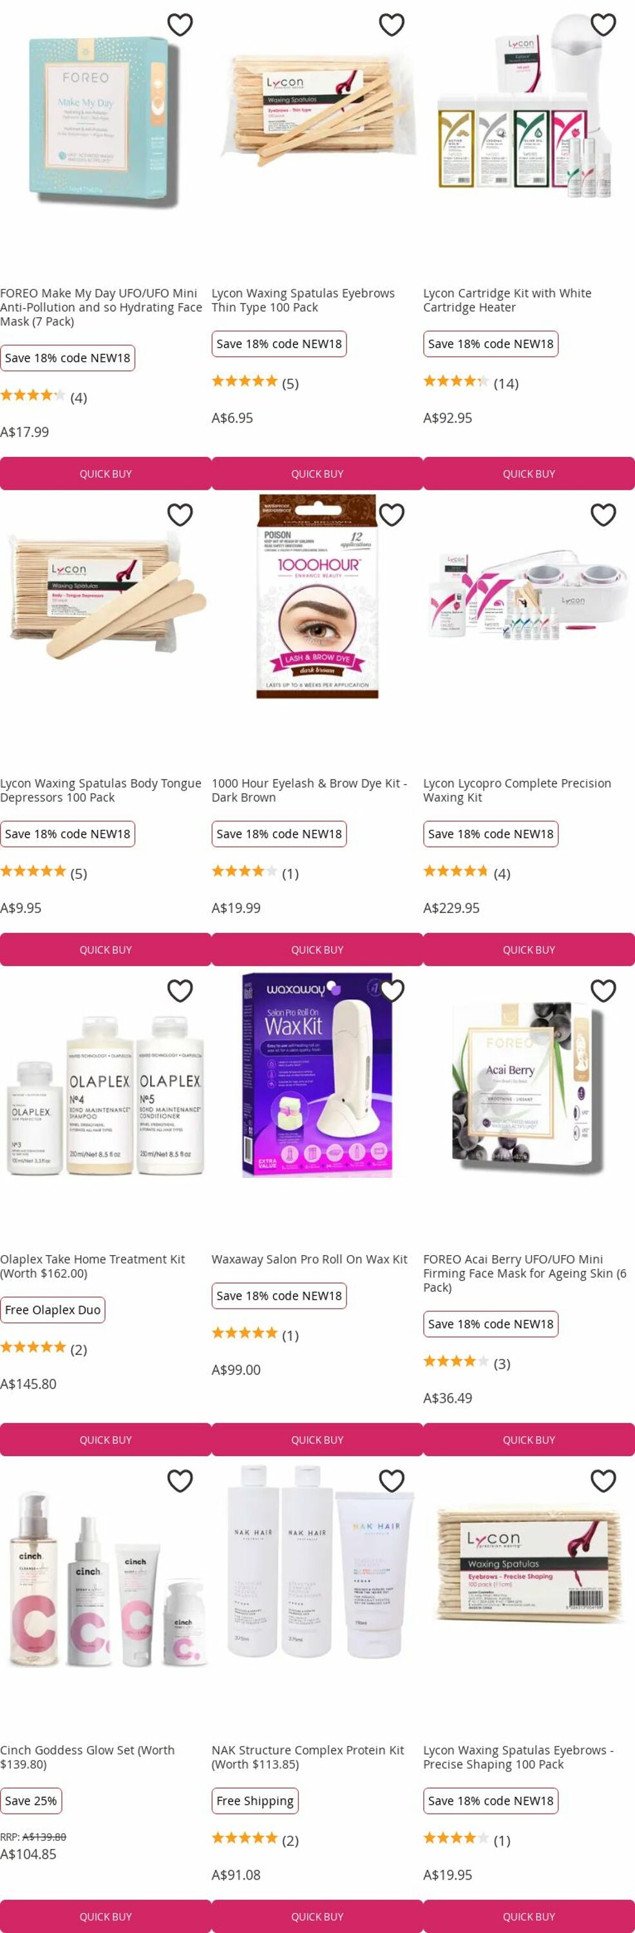The height and width of the screenshot is (1933, 635).
Task: Add Olaplex Take Home Kit to favorites
Action: click(180, 990)
